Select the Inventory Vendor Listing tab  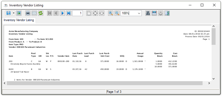(x=19, y=20)
